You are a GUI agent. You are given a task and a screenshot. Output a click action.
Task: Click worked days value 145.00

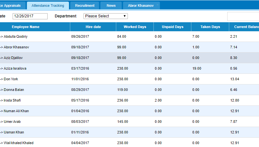click(x=122, y=122)
